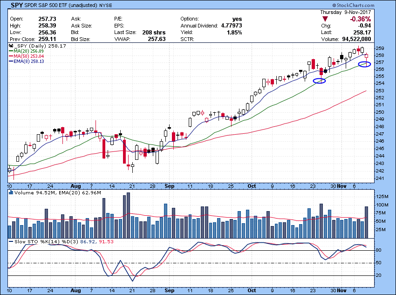Click the Ask Size label

[x=82, y=26]
